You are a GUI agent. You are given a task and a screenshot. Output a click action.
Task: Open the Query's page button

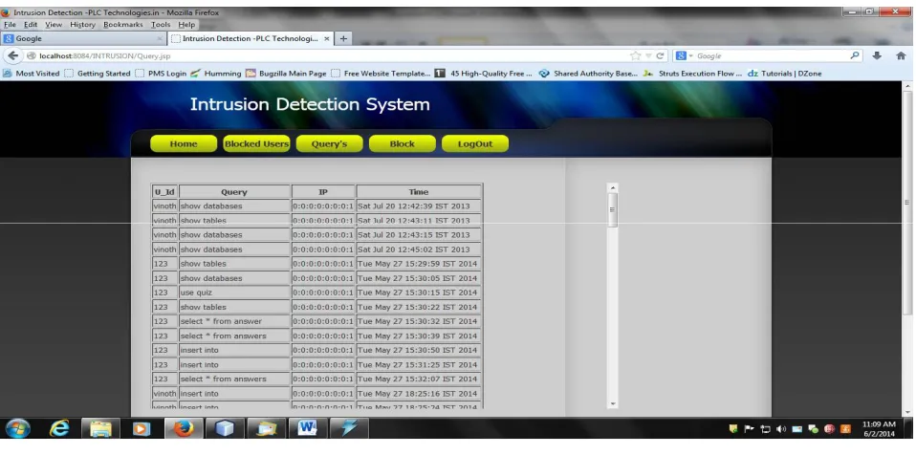[330, 143]
